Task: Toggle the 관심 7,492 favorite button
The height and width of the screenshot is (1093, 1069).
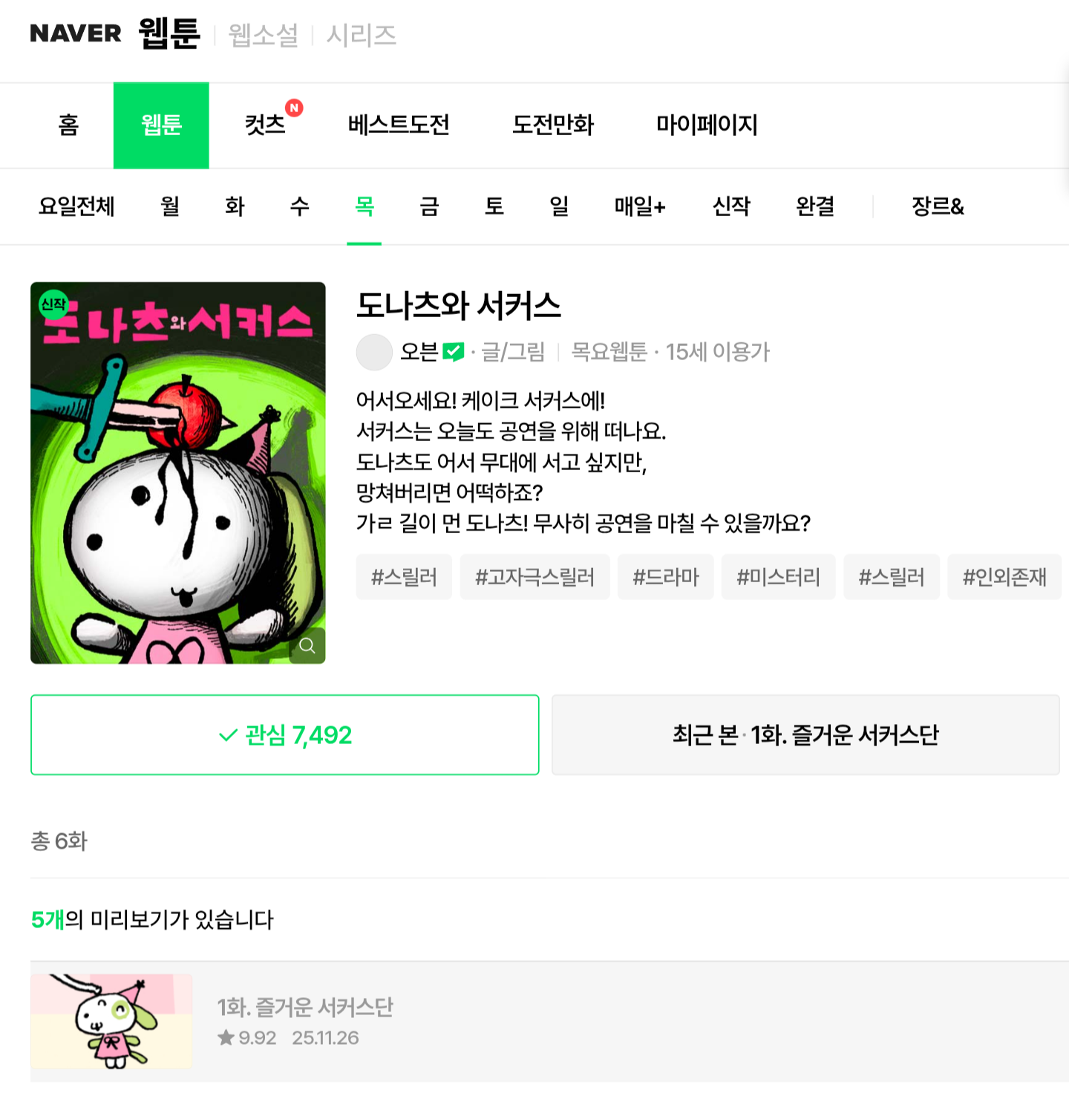Action: (x=285, y=735)
